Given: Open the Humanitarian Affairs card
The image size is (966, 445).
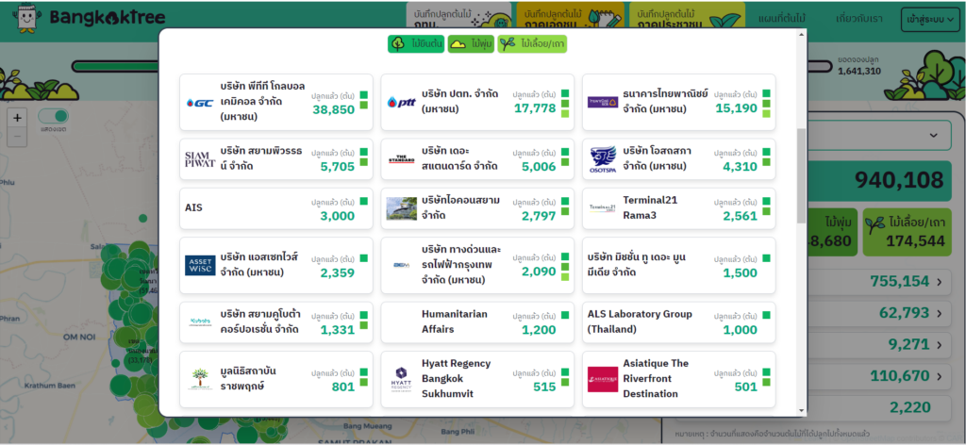Looking at the screenshot, I should pyautogui.click(x=477, y=321).
